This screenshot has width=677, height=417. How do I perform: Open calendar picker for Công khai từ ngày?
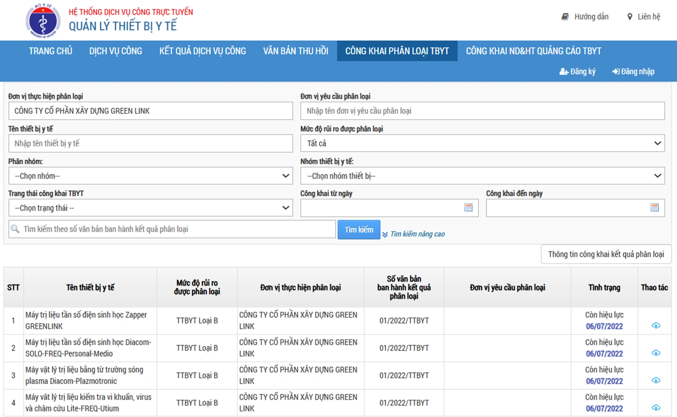tap(468, 207)
